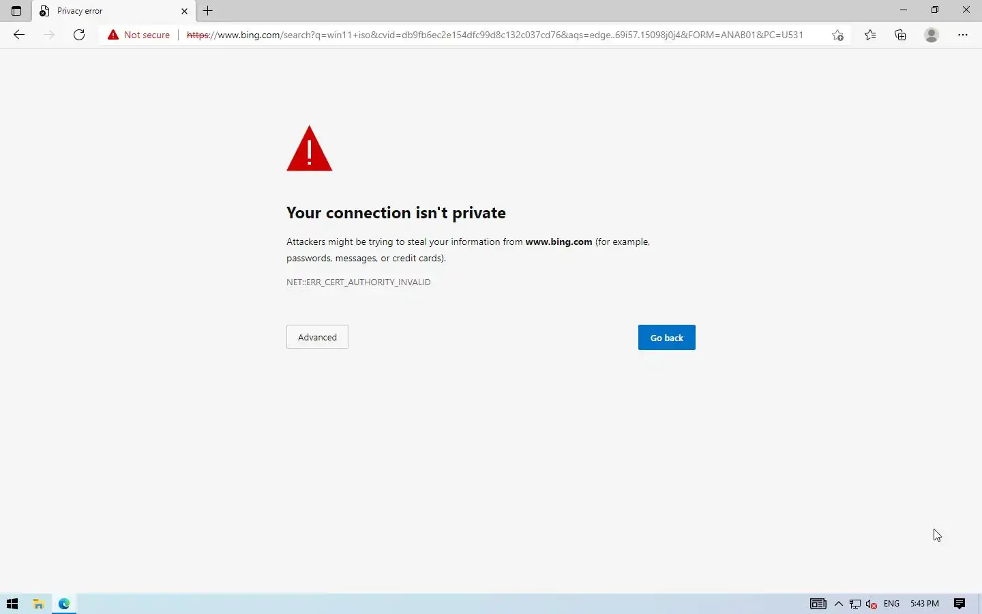The width and height of the screenshot is (982, 614).
Task: Show hidden tray icons chevron
Action: (839, 604)
